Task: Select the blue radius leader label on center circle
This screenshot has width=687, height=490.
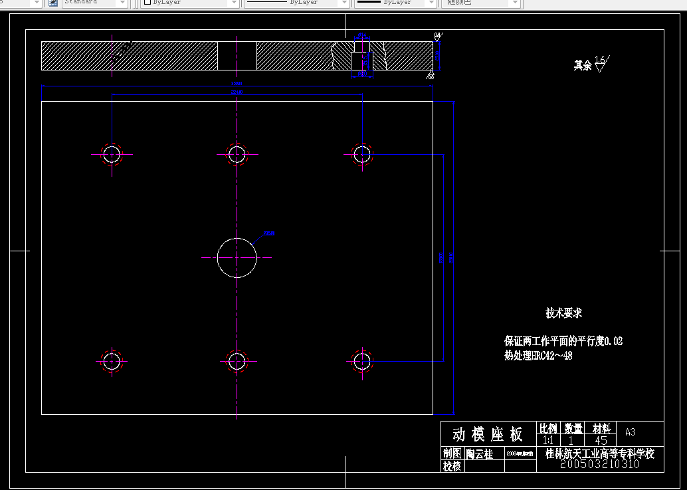Action: click(x=269, y=233)
